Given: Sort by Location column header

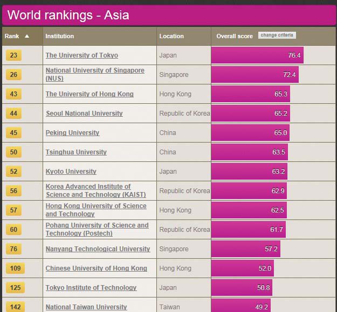Looking at the screenshot, I should tap(171, 36).
